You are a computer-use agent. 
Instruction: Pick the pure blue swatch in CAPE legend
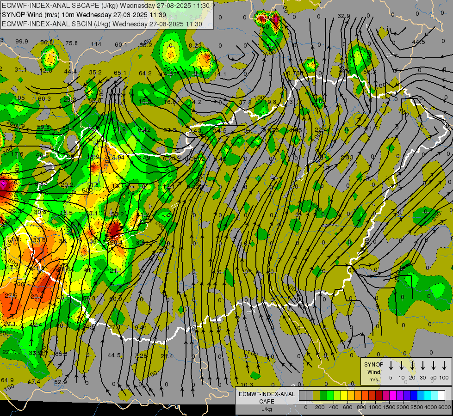(413, 396)
